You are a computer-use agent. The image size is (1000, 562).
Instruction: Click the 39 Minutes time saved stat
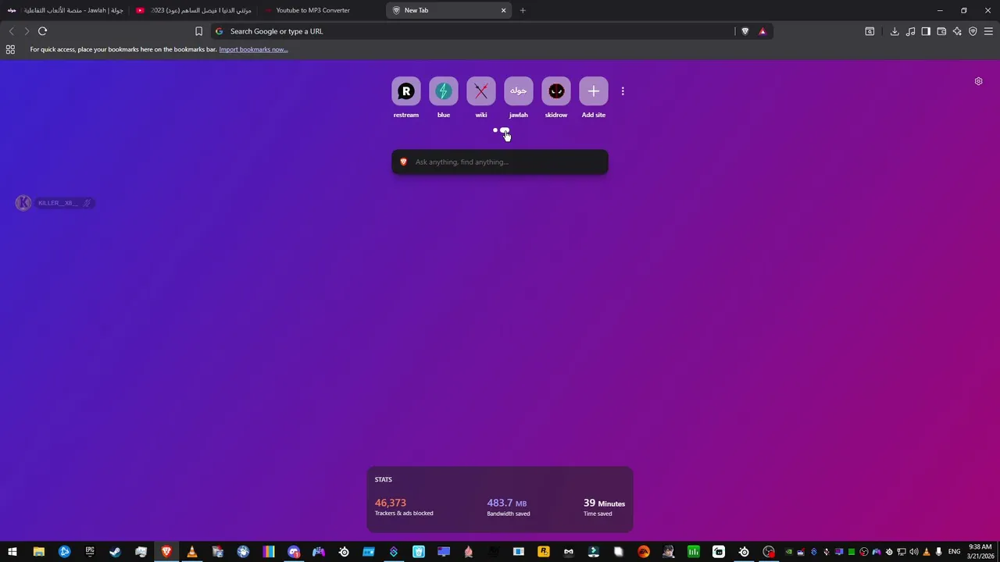(x=604, y=507)
